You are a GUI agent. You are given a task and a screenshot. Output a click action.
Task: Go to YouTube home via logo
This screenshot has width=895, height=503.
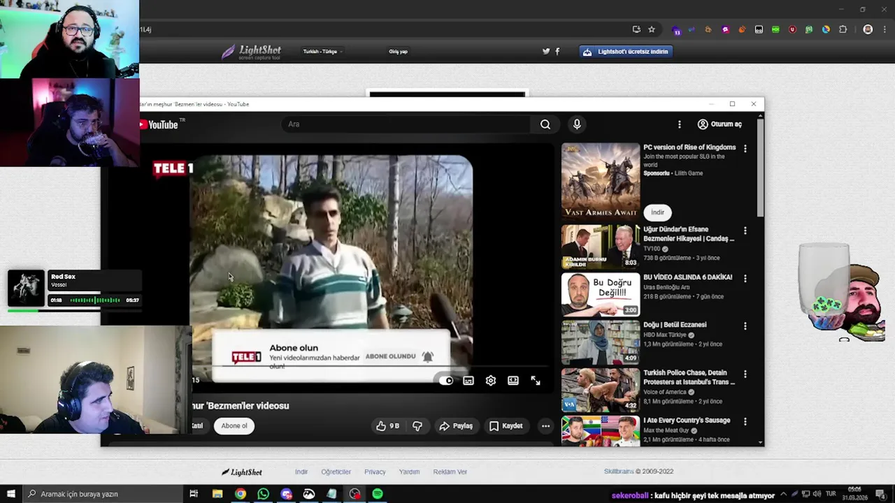(x=161, y=124)
